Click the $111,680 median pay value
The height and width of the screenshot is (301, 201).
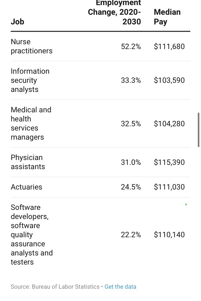[x=169, y=46]
